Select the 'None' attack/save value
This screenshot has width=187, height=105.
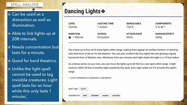[x=129, y=37]
